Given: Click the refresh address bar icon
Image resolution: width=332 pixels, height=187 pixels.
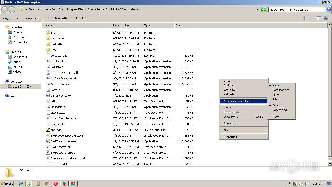Looking at the screenshot, I should [264, 10].
